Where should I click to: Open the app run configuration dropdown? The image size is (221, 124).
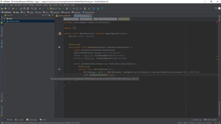coord(54,9)
